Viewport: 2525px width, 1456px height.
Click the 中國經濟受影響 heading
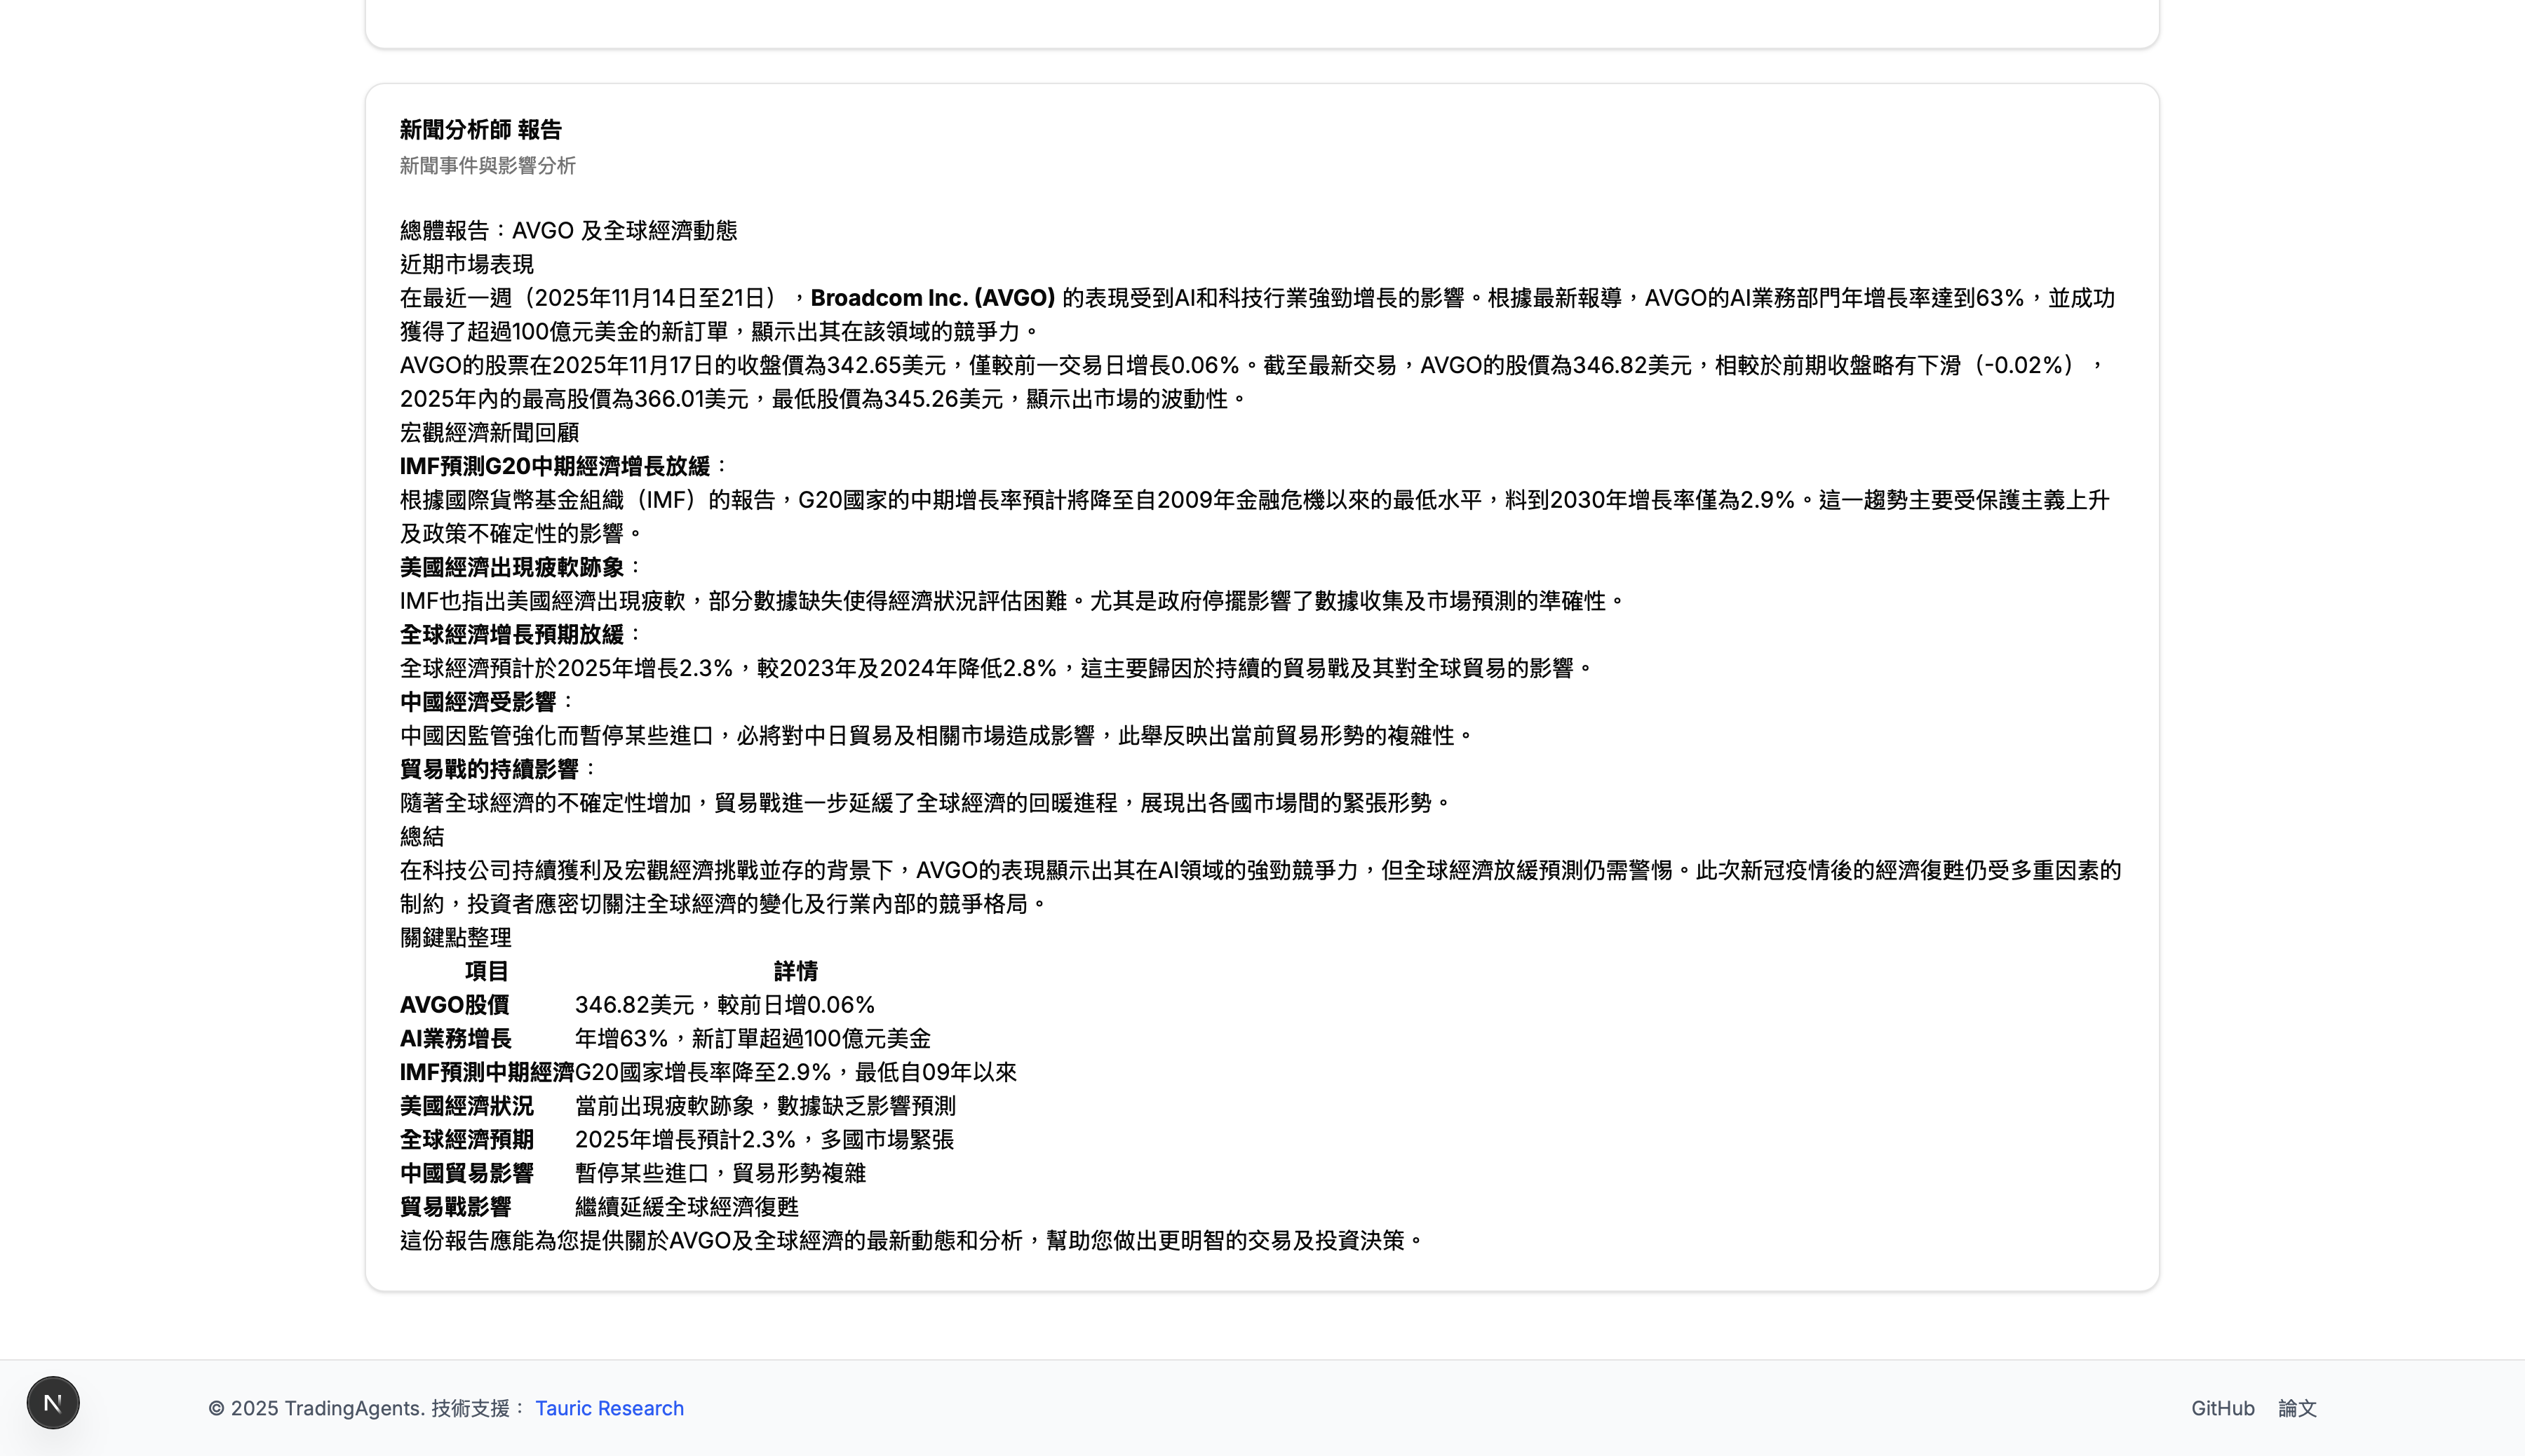[x=478, y=702]
